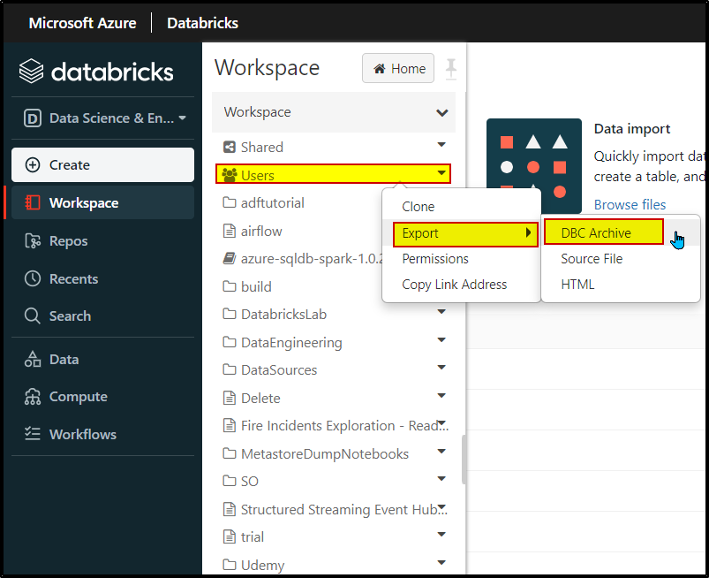The width and height of the screenshot is (709, 578).
Task: Open the DataEngineering dropdown arrow
Action: 441,340
